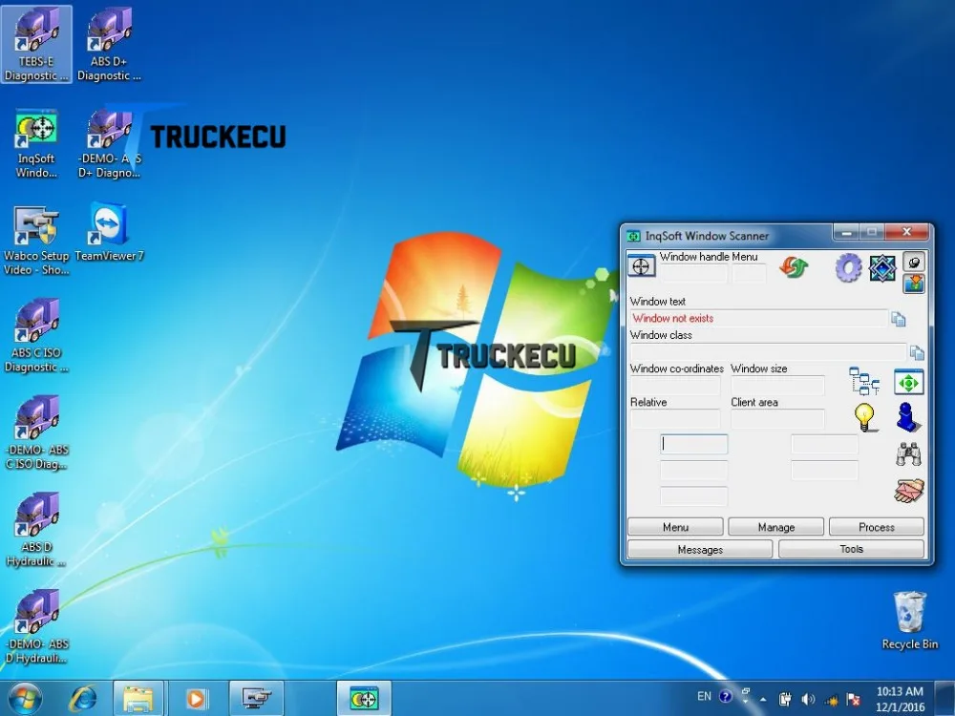This screenshot has height=716, width=955.
Task: Click the hand holding envelope icon
Action: pyautogui.click(x=909, y=491)
